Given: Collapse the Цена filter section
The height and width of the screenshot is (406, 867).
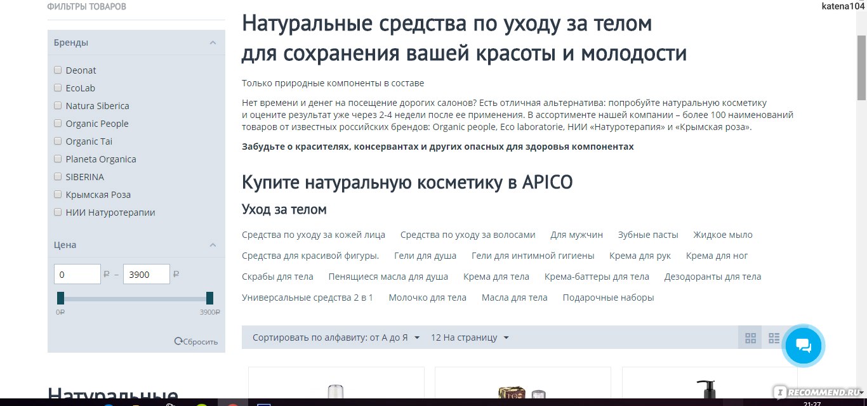Looking at the screenshot, I should tap(213, 245).
